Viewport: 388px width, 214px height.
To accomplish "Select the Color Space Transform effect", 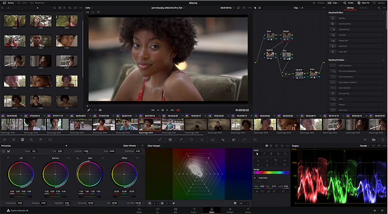I will [356, 82].
